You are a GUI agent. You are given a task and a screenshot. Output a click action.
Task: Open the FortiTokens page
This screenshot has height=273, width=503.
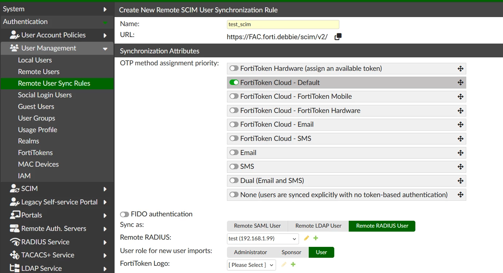35,152
